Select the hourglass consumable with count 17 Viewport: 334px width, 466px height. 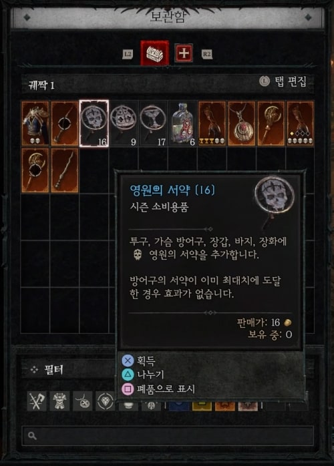(153, 124)
